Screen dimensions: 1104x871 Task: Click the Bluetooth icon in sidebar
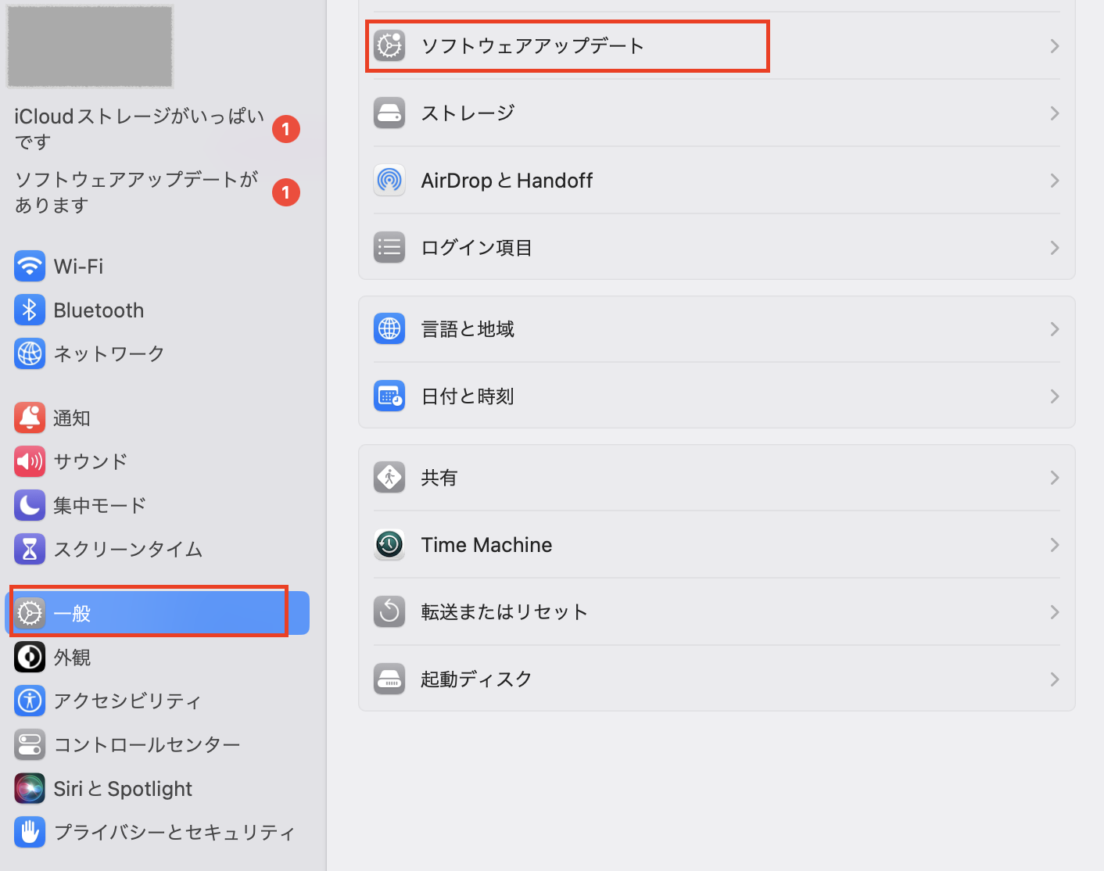(30, 310)
